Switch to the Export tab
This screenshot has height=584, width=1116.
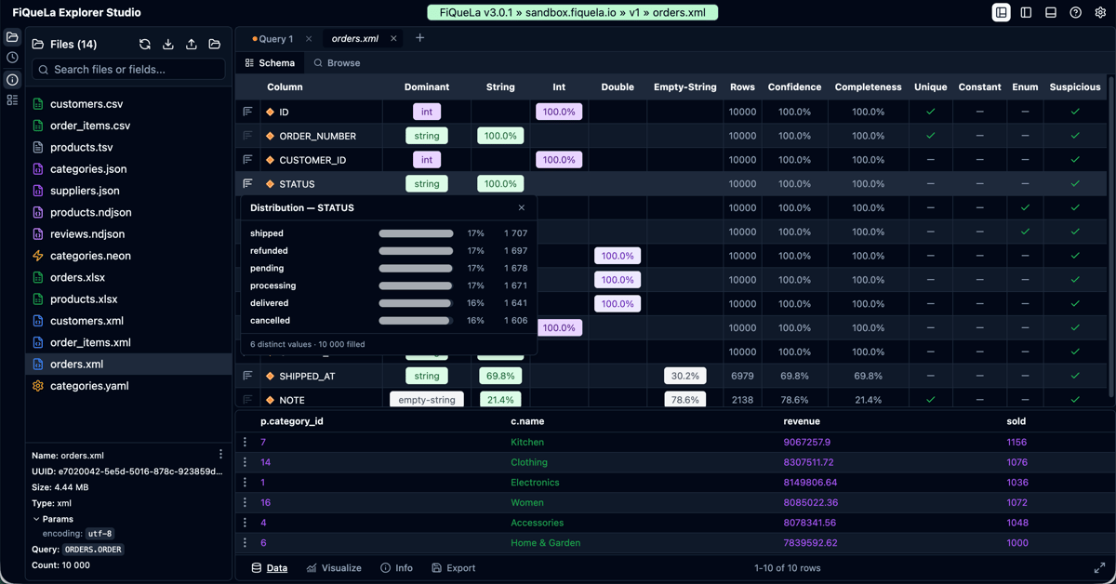pos(454,568)
